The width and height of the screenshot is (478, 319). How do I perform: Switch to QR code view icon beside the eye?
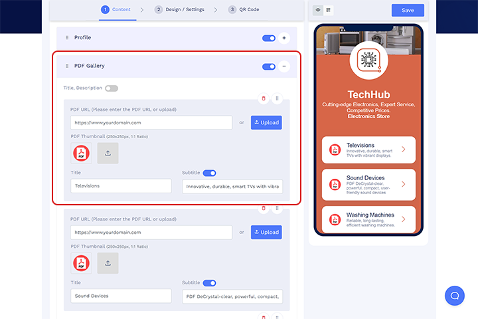(329, 10)
